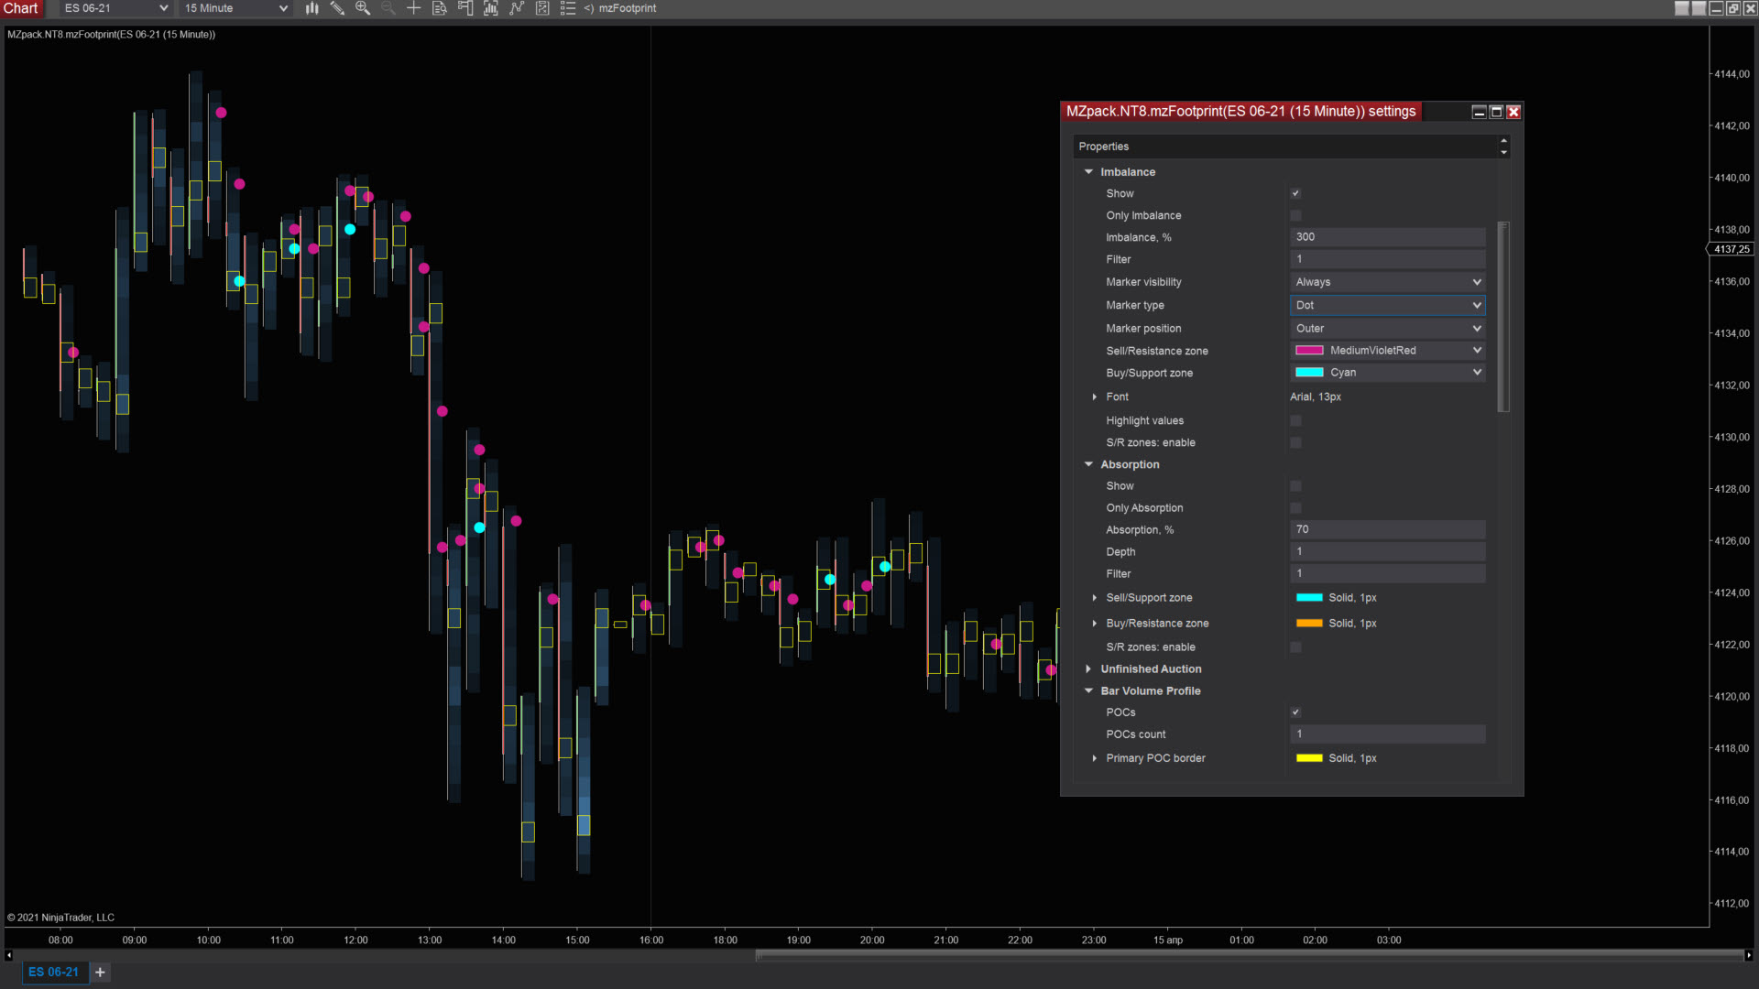Open the bar type chart style icon
This screenshot has height=989, width=1759.
click(311, 8)
